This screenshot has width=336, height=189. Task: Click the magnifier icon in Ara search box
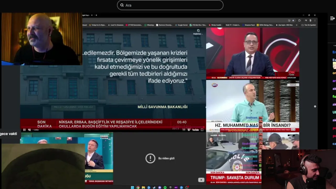click(x=122, y=5)
